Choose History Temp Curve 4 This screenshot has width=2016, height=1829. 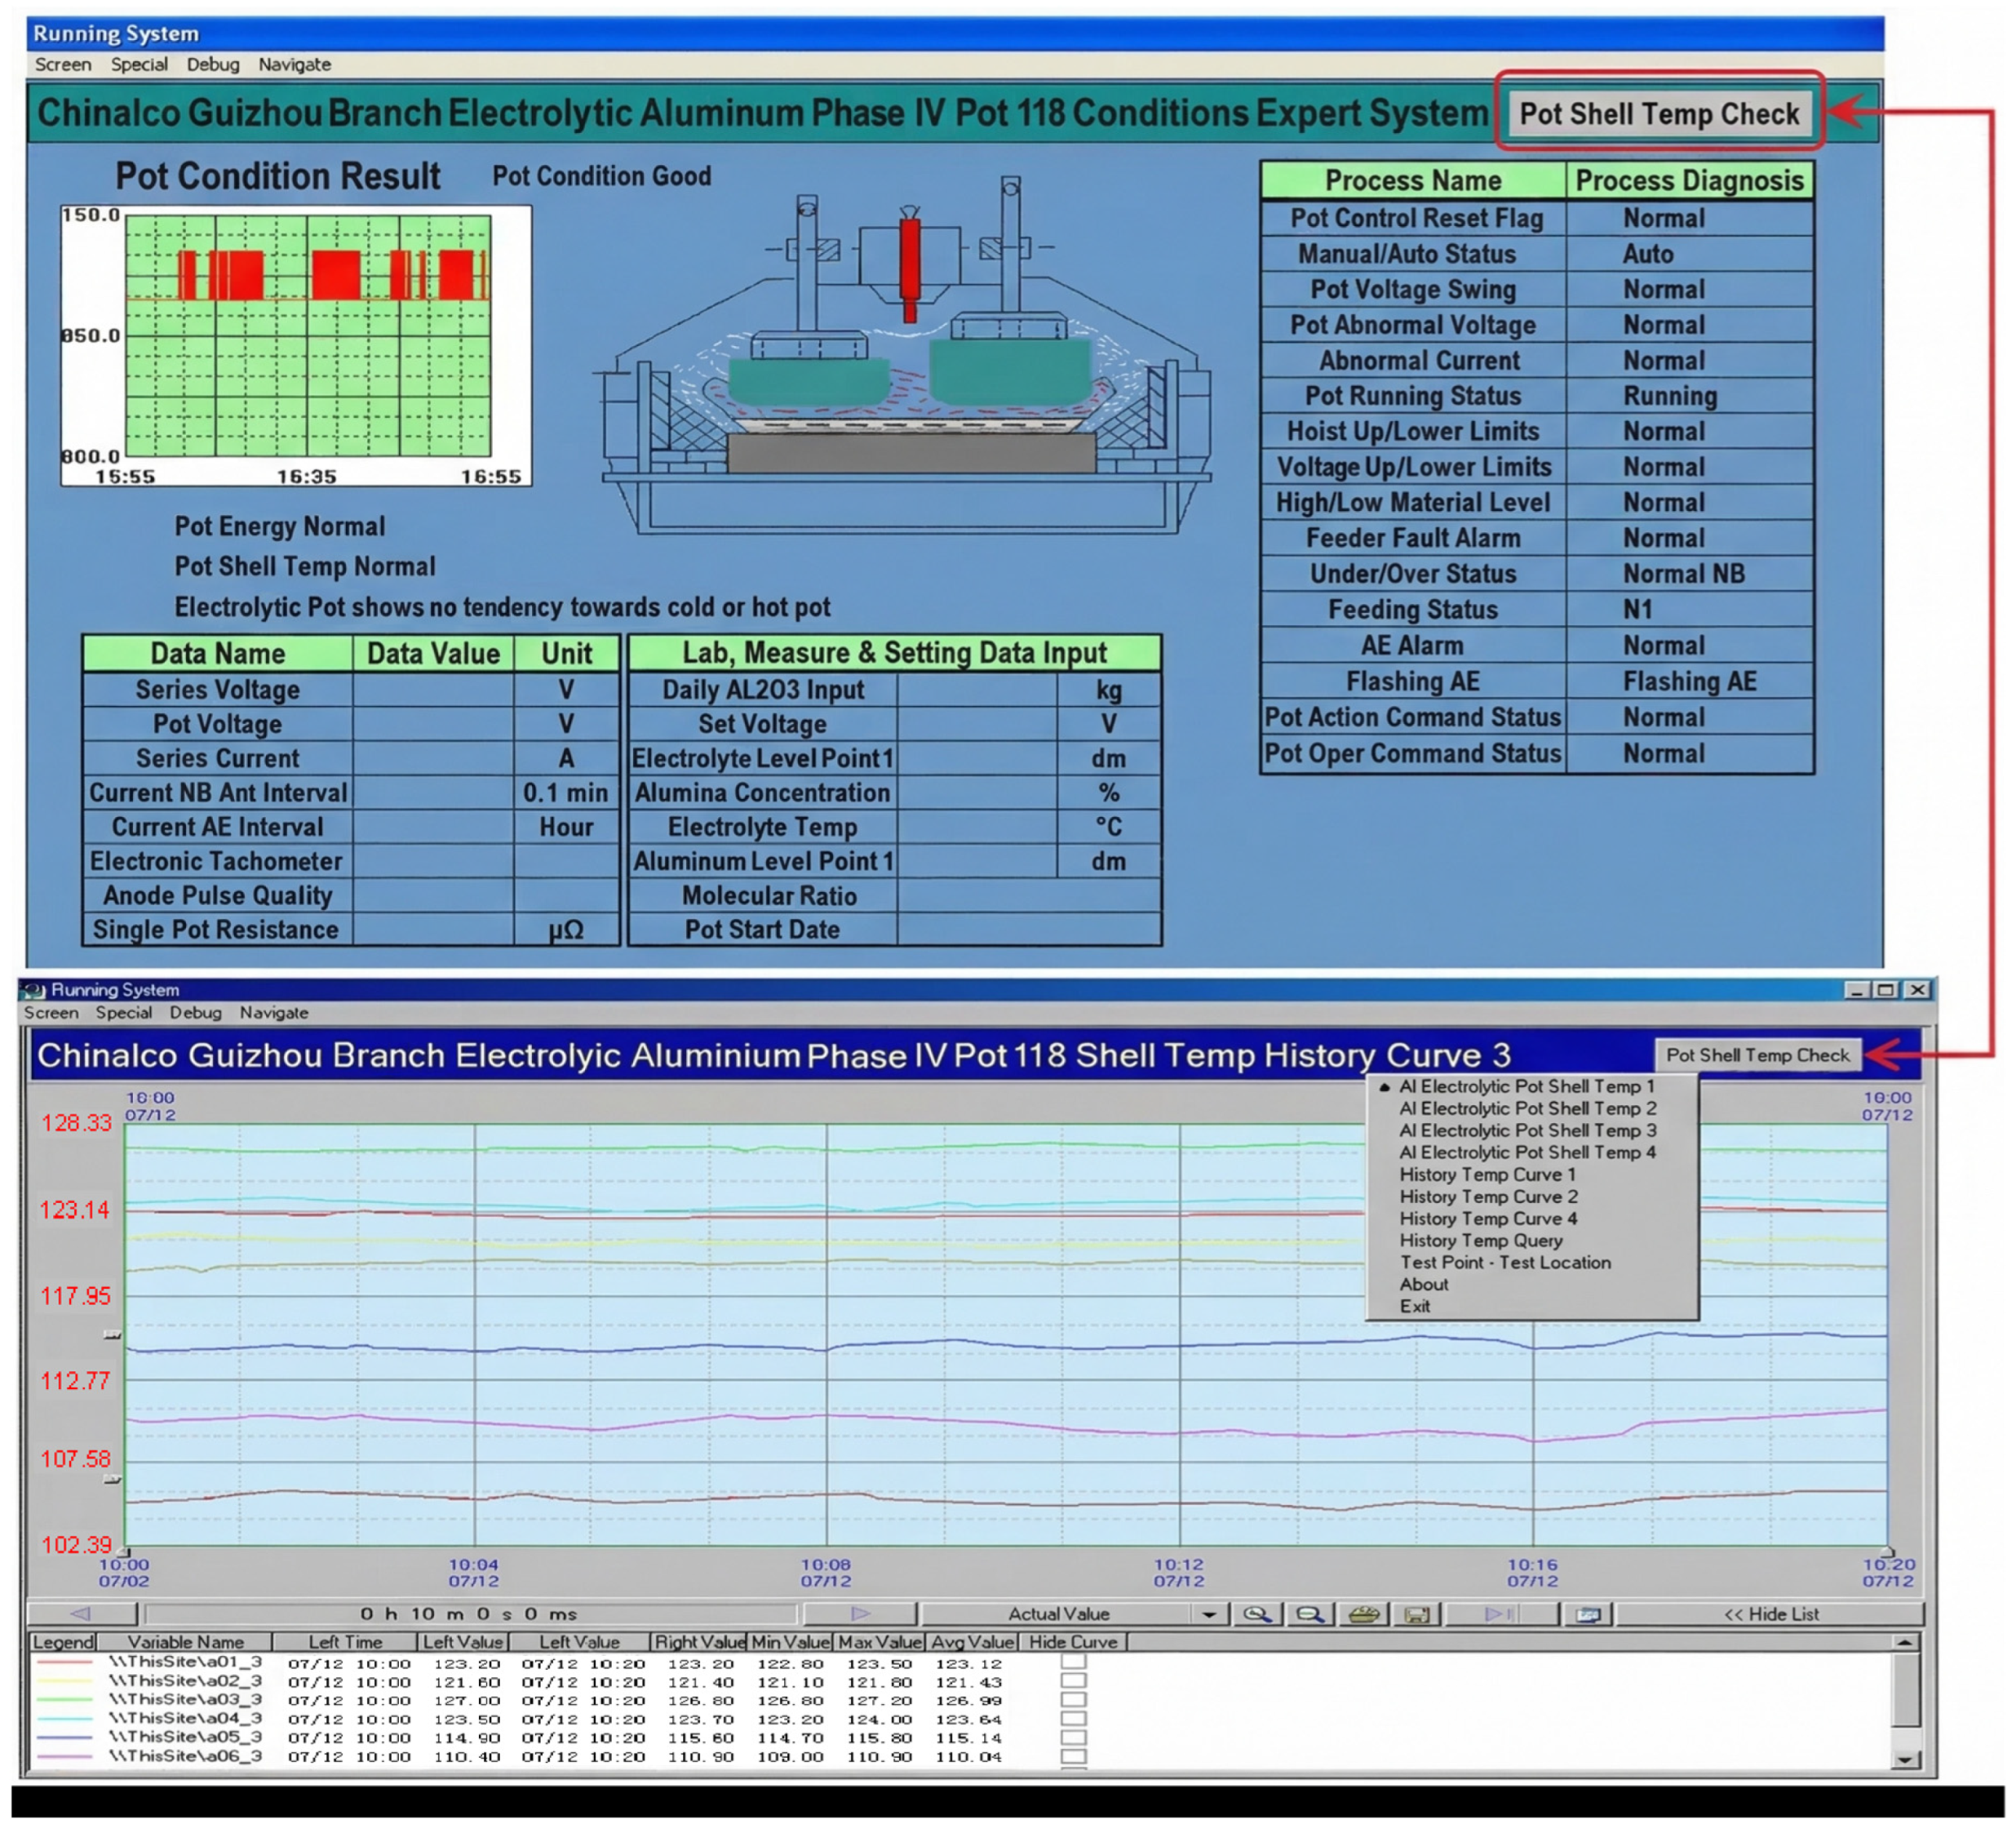[1489, 1219]
